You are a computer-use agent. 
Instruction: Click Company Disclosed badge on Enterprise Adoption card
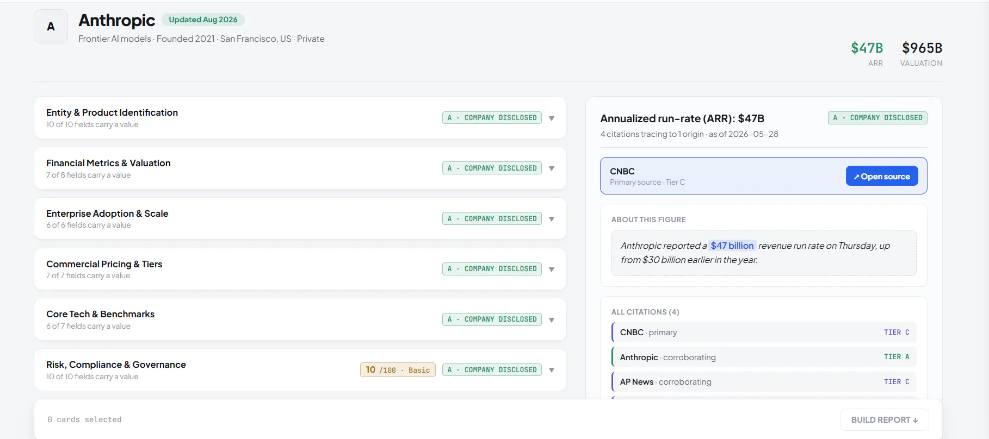click(x=492, y=218)
